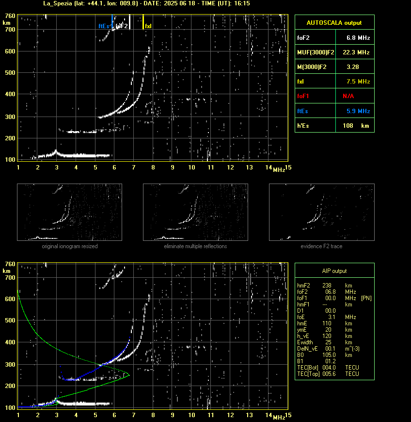Viewport: 411px width, 422px height.
Task: Click the foF2 value '06.8' in AIP output
Action: pos(331,292)
